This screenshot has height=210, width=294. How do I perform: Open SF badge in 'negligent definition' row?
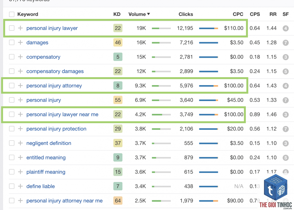coord(285,143)
